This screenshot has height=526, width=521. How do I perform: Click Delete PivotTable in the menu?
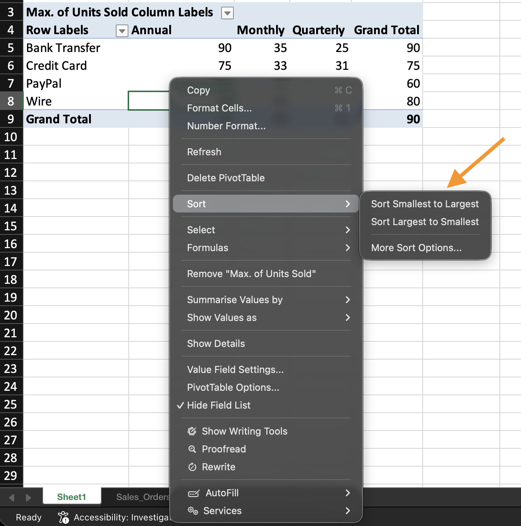pyautogui.click(x=226, y=178)
